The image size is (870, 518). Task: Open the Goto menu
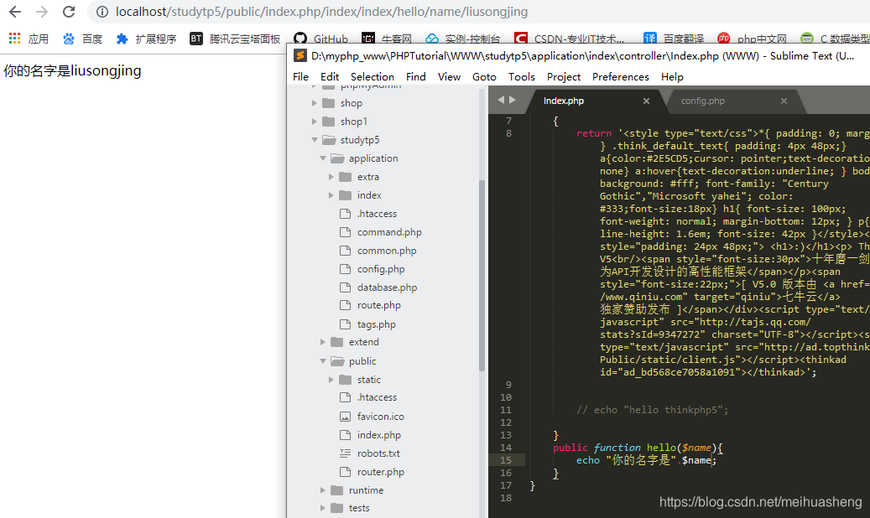point(484,77)
